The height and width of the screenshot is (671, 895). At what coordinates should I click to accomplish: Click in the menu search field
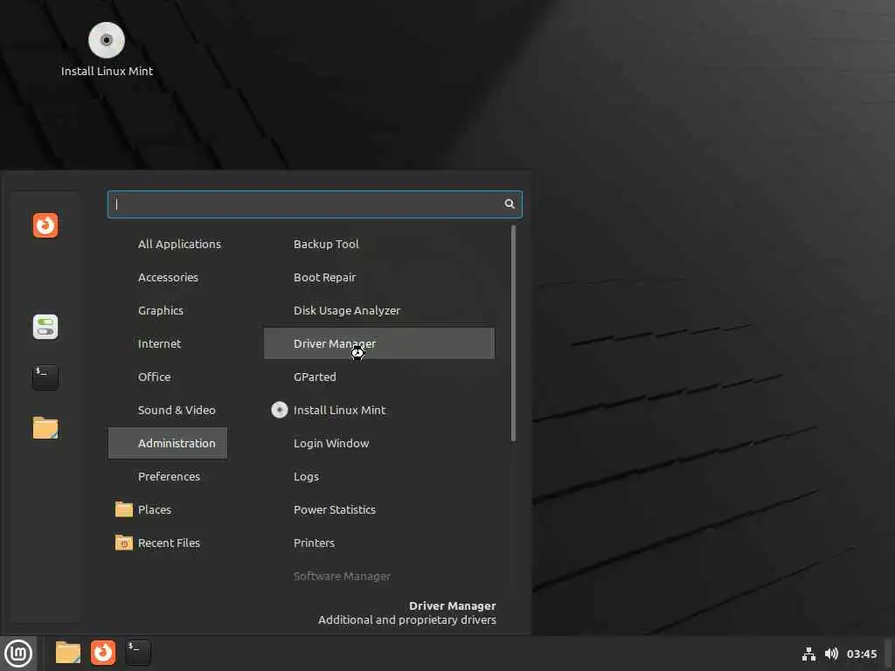pos(315,204)
